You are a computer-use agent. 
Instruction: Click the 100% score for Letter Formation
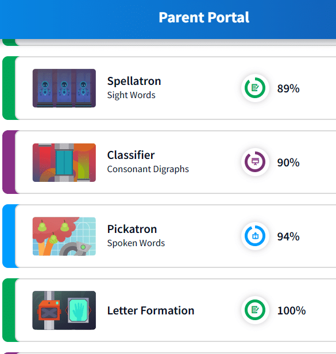click(x=291, y=310)
